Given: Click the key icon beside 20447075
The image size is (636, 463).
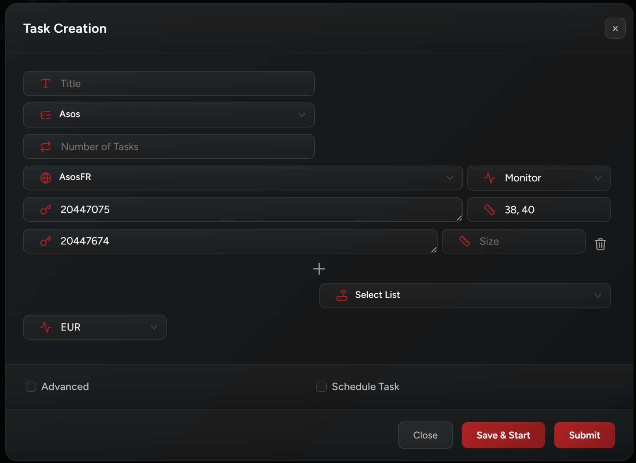Looking at the screenshot, I should coord(46,210).
